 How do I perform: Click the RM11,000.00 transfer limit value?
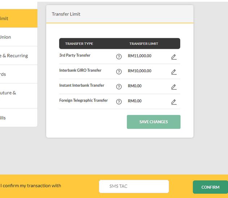(x=139, y=56)
